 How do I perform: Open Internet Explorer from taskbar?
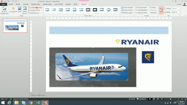[9, 103]
